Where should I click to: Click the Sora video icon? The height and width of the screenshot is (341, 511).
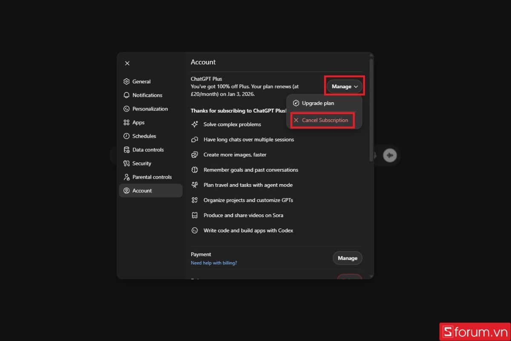tap(195, 215)
